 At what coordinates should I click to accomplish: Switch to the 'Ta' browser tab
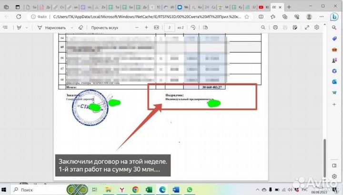coord(114,7)
